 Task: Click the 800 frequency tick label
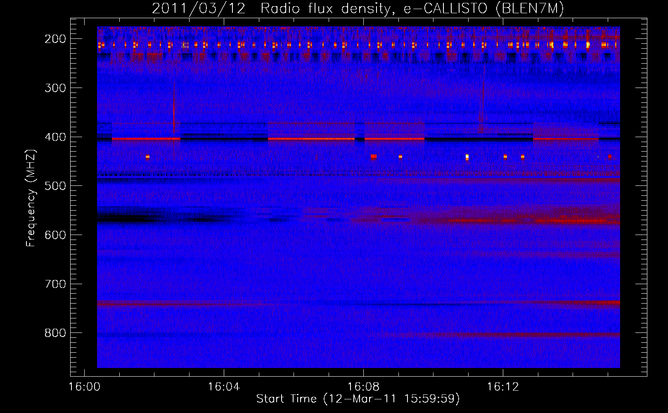pyautogui.click(x=55, y=333)
